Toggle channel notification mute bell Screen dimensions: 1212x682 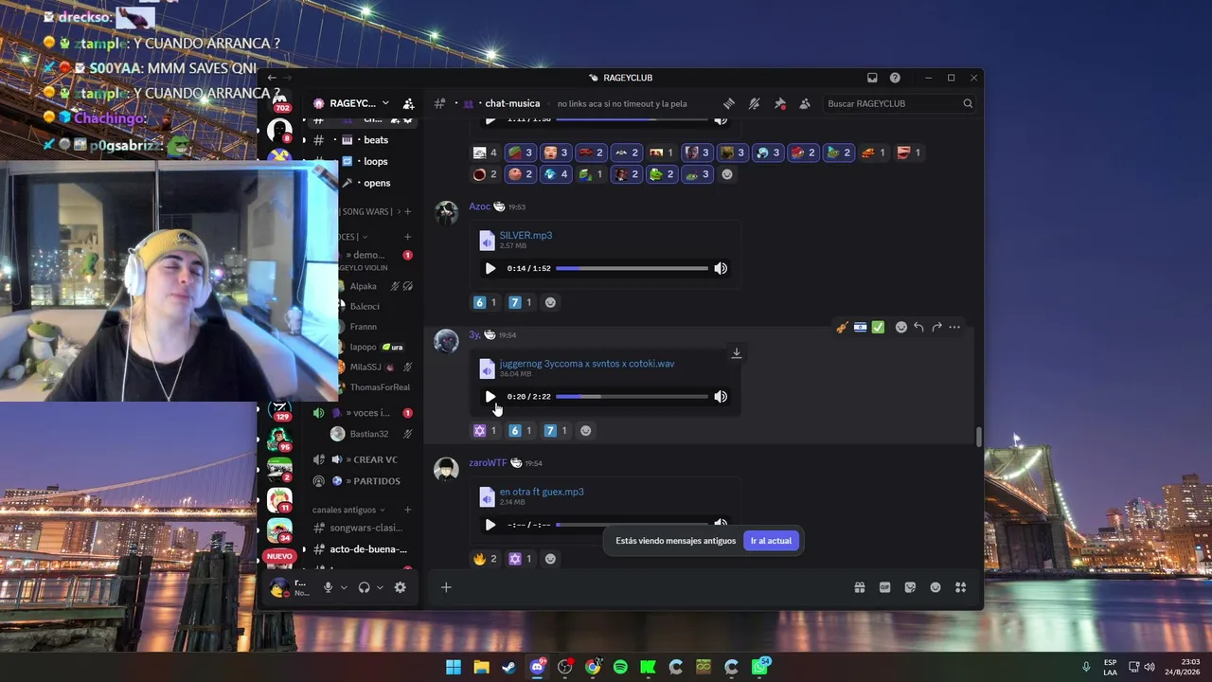point(755,103)
